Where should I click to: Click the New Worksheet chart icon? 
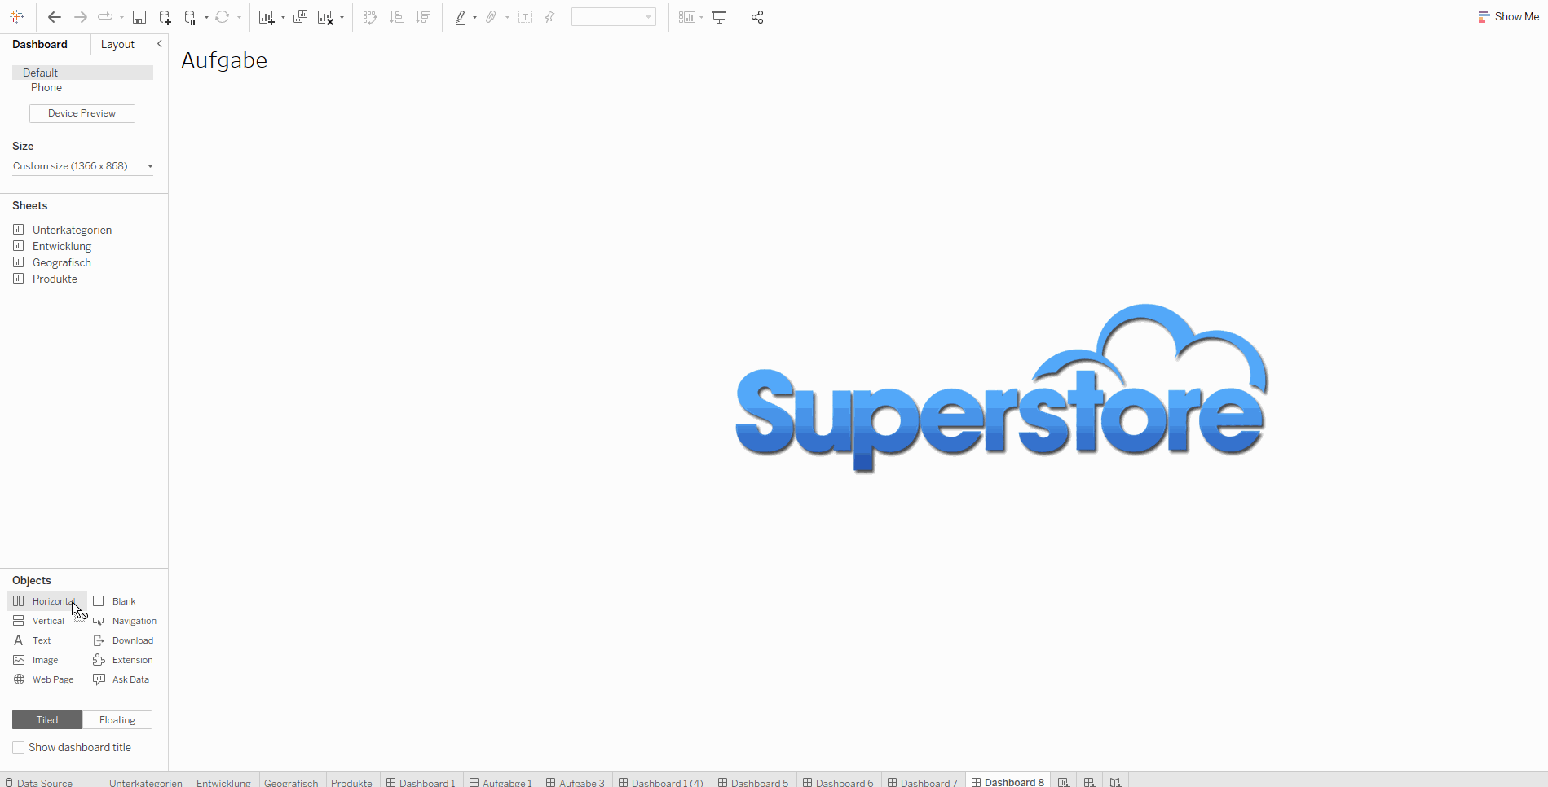click(267, 17)
